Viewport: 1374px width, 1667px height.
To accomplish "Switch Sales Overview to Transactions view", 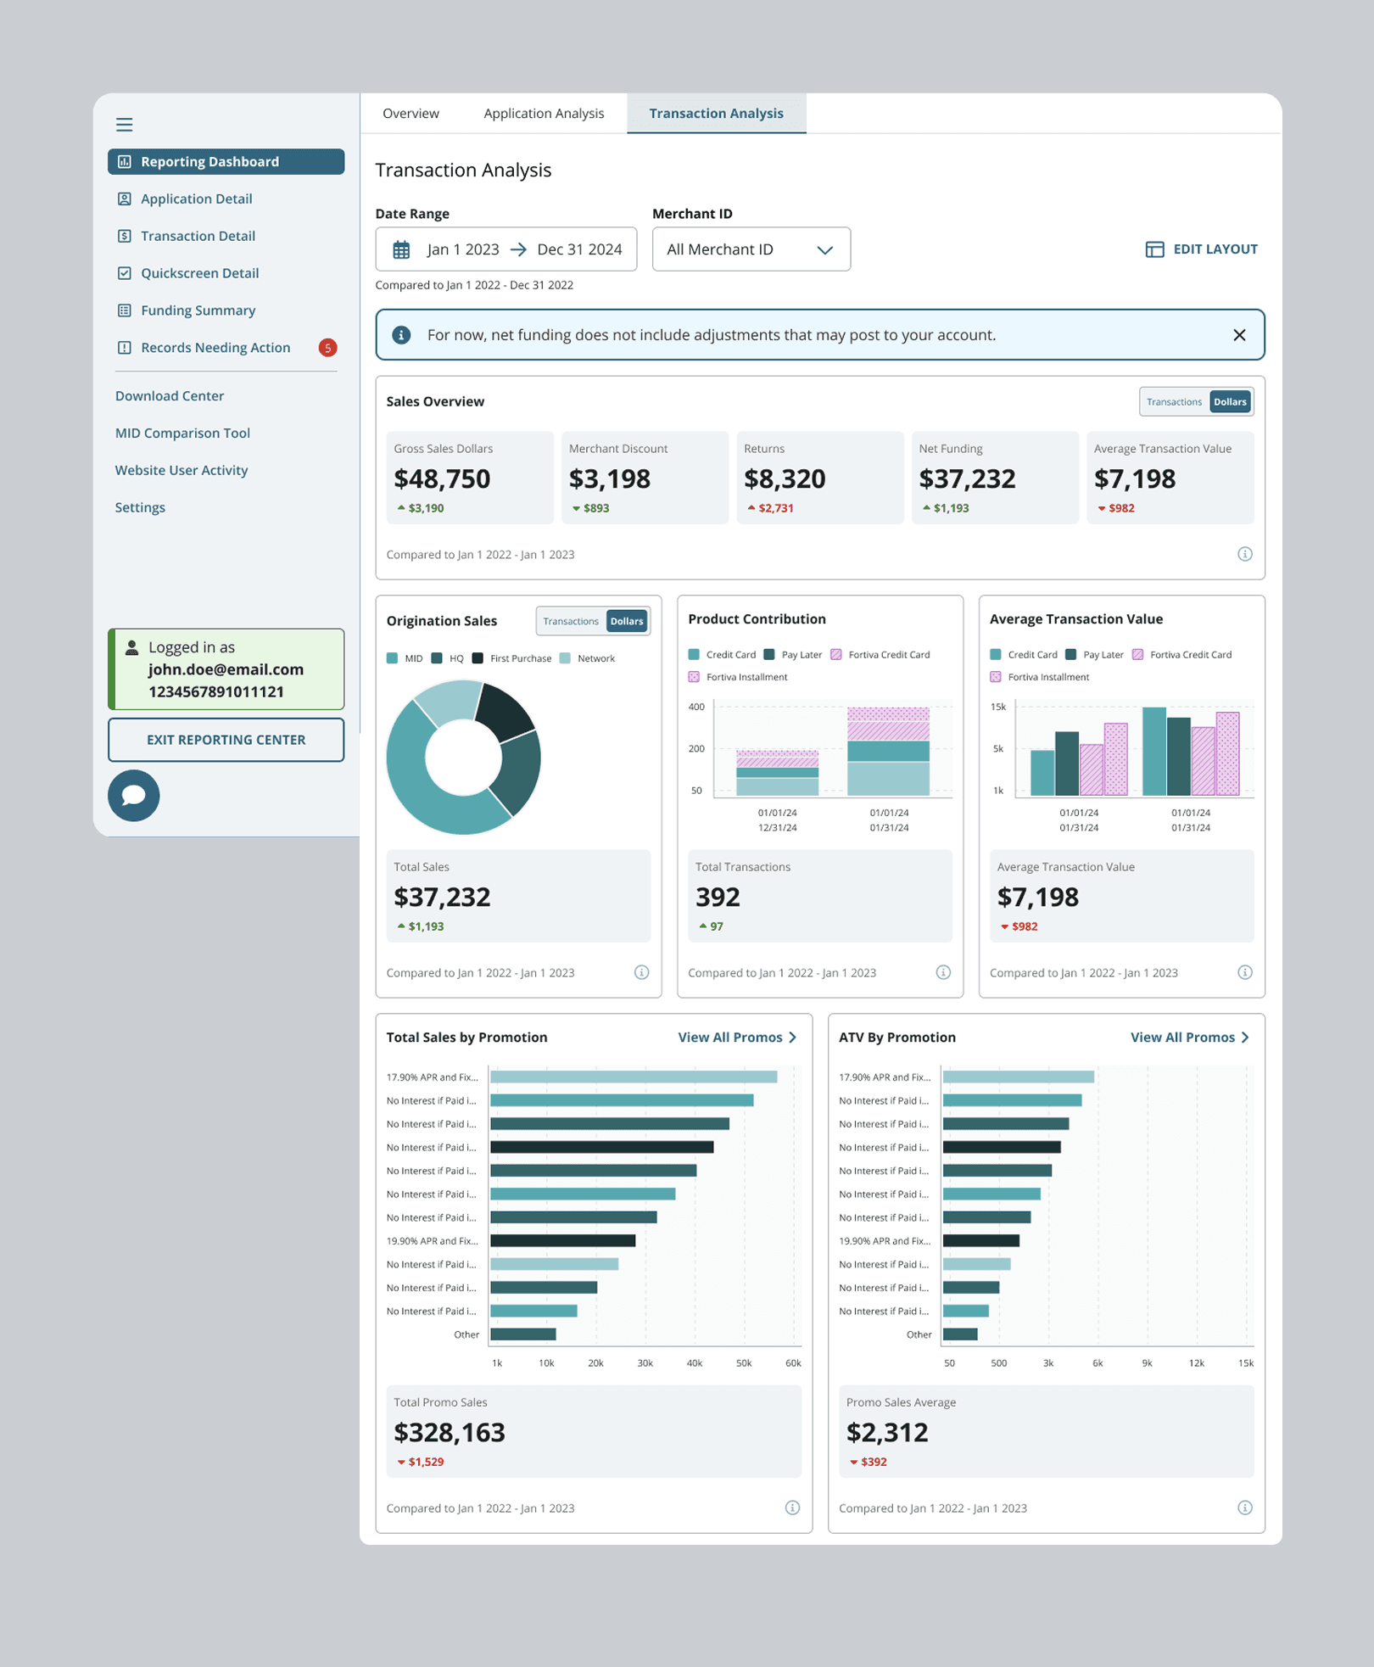I will (x=1174, y=401).
